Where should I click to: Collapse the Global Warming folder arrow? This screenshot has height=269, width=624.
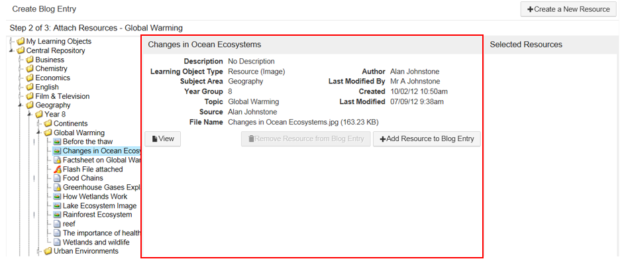click(x=39, y=133)
